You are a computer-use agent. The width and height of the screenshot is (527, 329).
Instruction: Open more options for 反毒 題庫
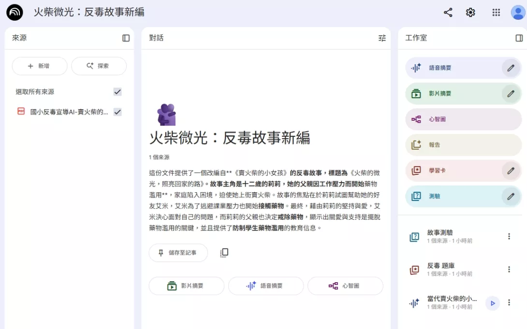click(x=509, y=270)
